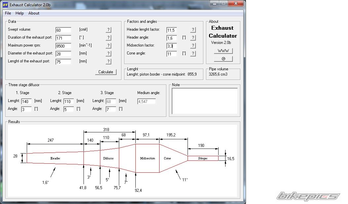Click help button for Header length factor
The width and height of the screenshot is (348, 204).
point(193,30)
